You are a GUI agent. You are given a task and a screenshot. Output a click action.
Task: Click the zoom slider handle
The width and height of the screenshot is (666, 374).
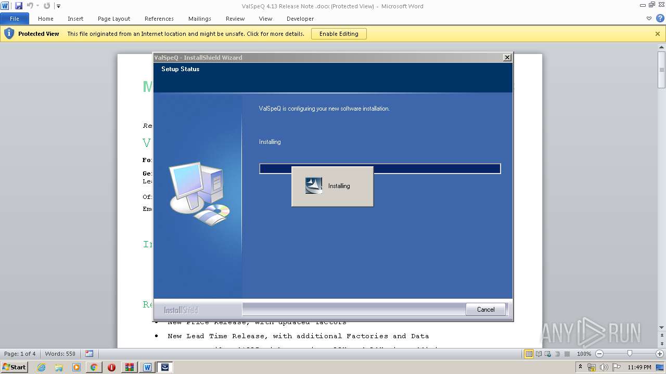tap(630, 354)
